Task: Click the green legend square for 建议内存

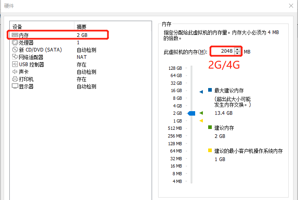Action: point(210,127)
